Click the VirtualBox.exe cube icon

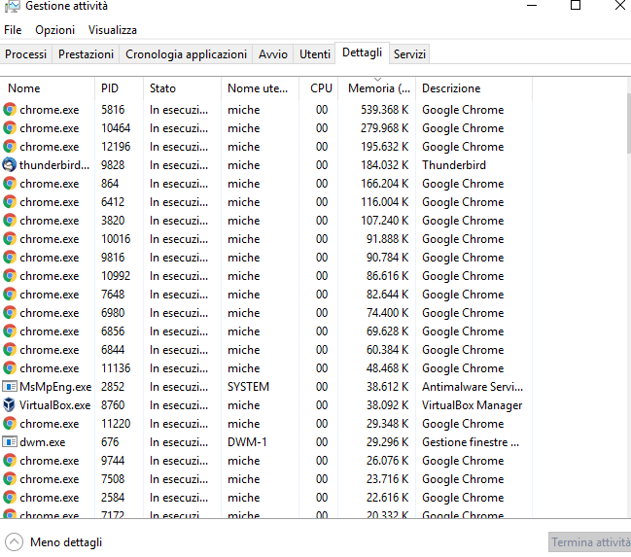click(10, 405)
